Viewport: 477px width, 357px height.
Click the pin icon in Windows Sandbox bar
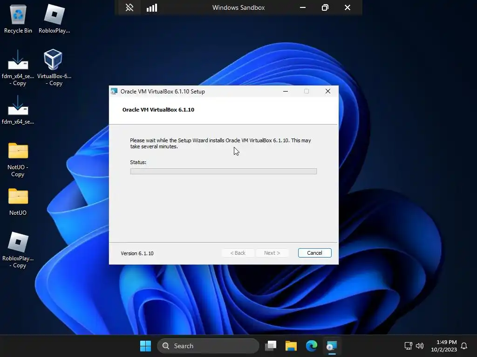coord(129,7)
